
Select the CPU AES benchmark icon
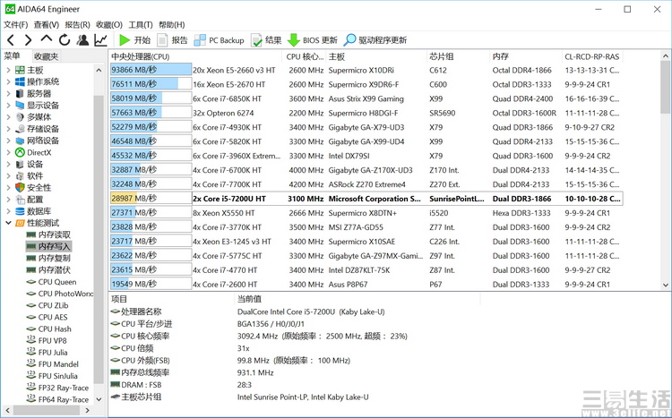30,317
